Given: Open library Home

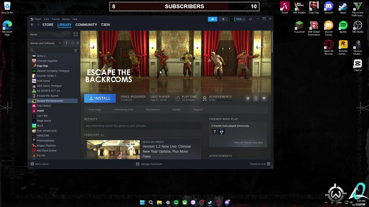Looking at the screenshot, I should [50, 34].
